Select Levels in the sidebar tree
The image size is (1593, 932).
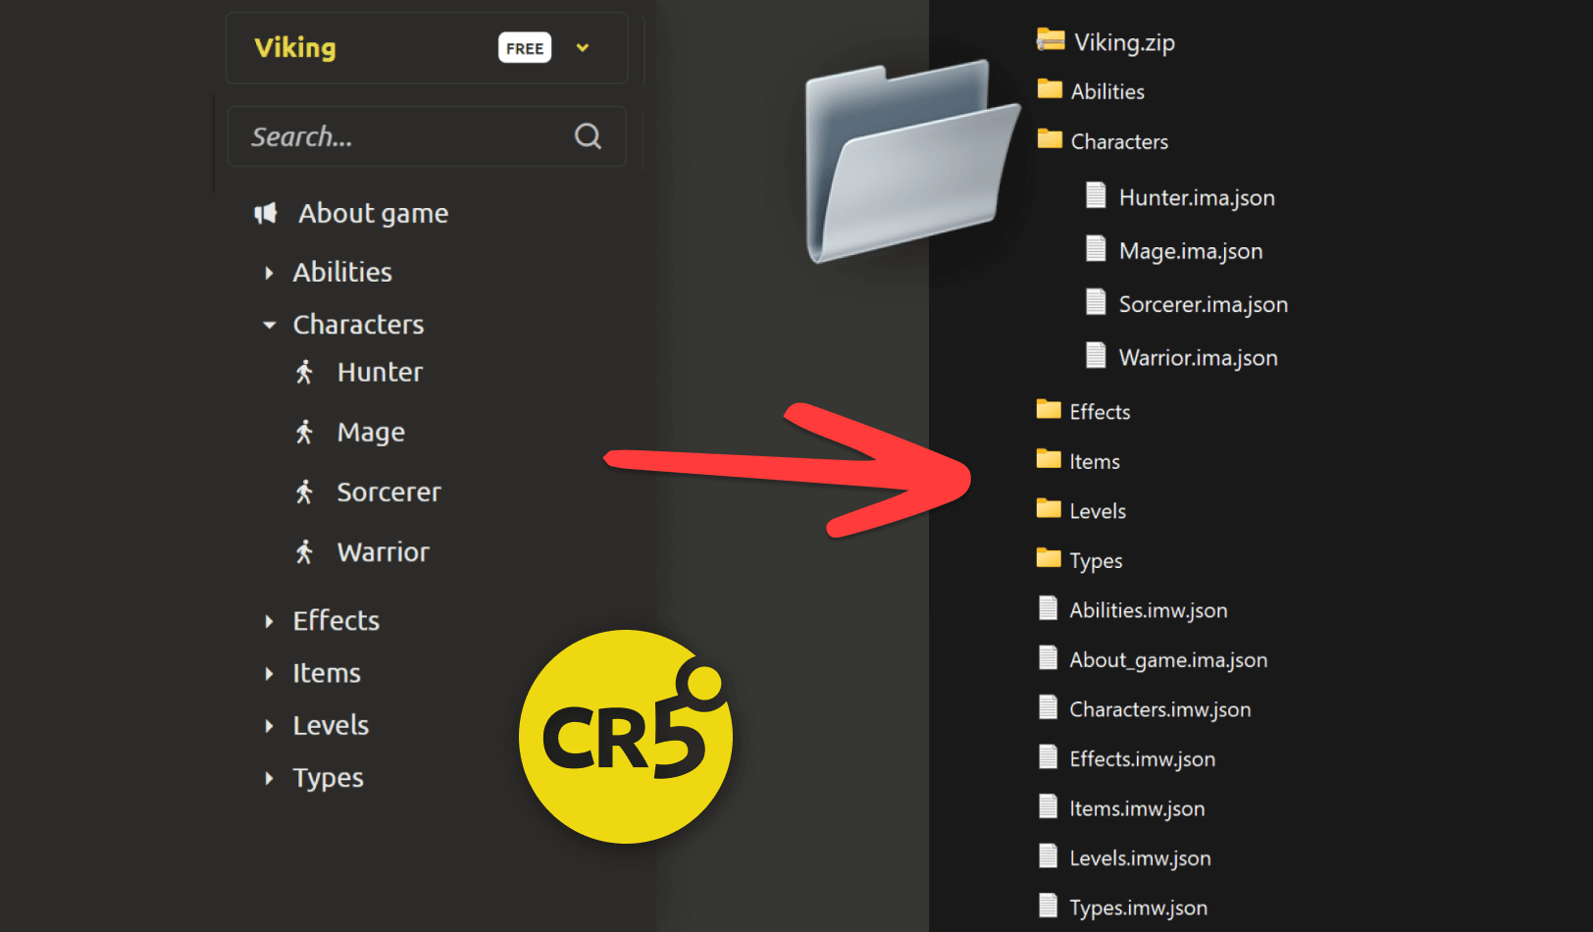point(331,725)
